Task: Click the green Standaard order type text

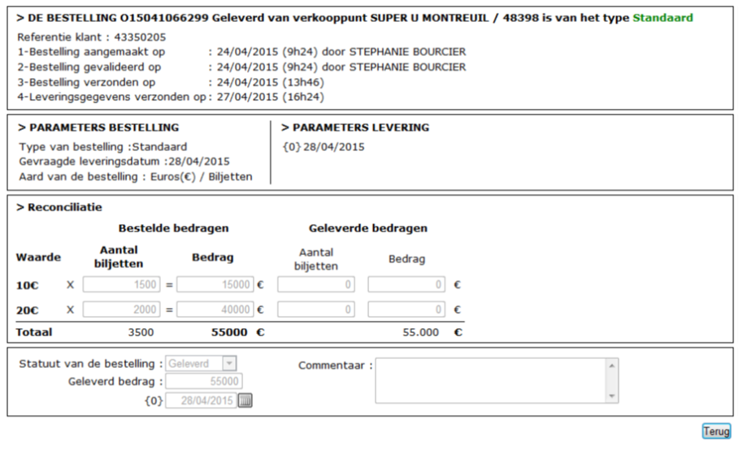Action: (x=663, y=18)
